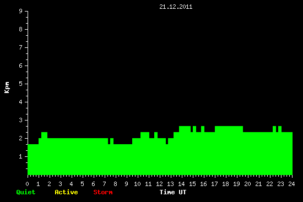Click the Time UT axis label

tap(173, 192)
